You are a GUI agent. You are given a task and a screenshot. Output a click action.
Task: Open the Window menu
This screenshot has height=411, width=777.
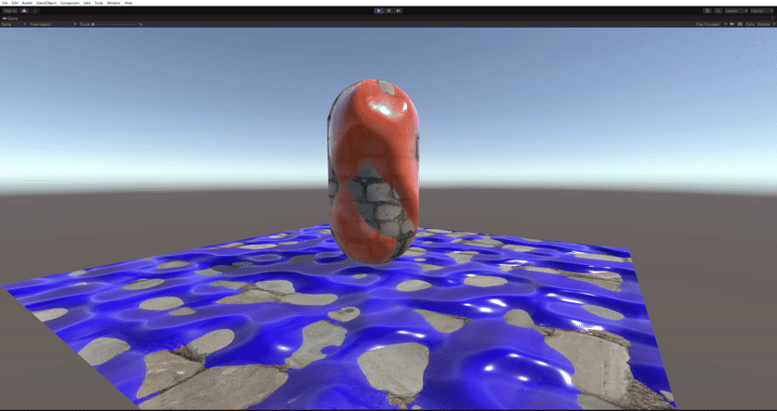[113, 3]
